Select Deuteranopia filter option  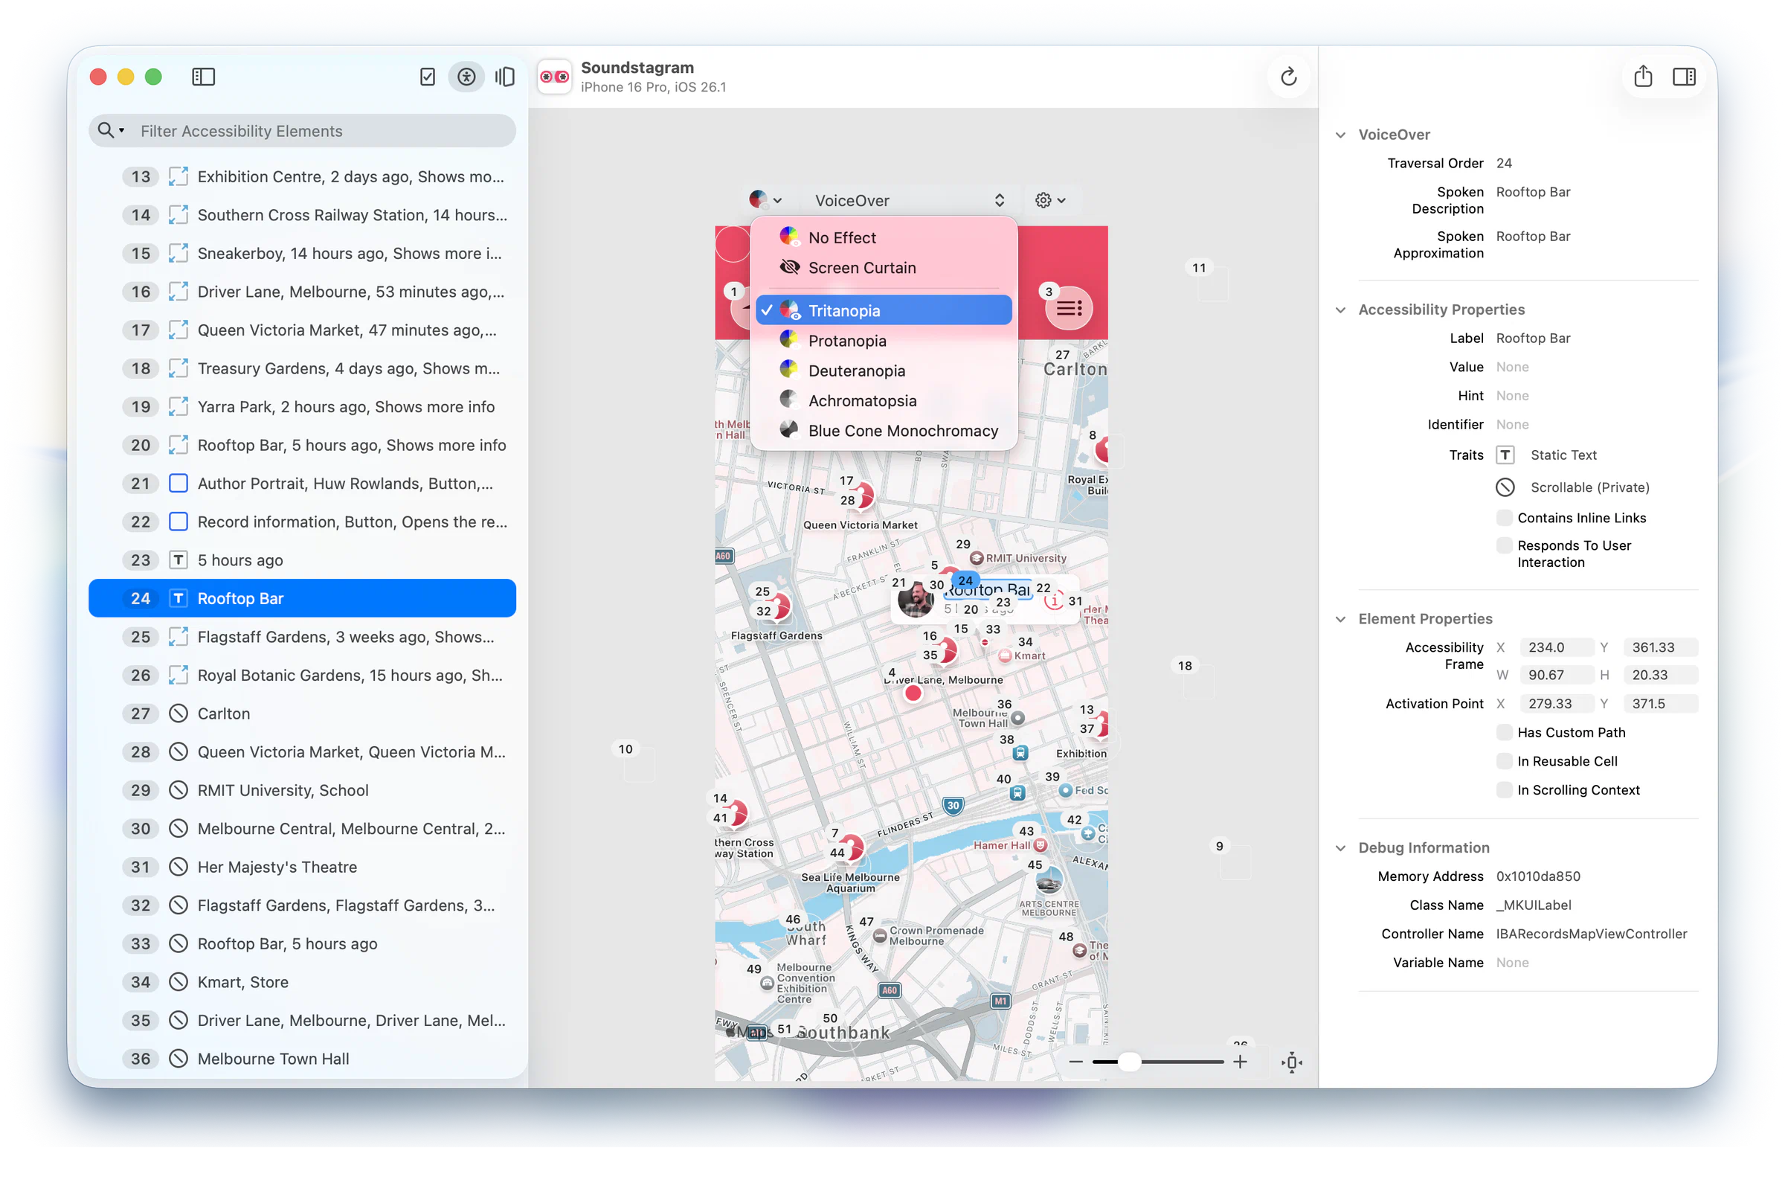point(883,370)
